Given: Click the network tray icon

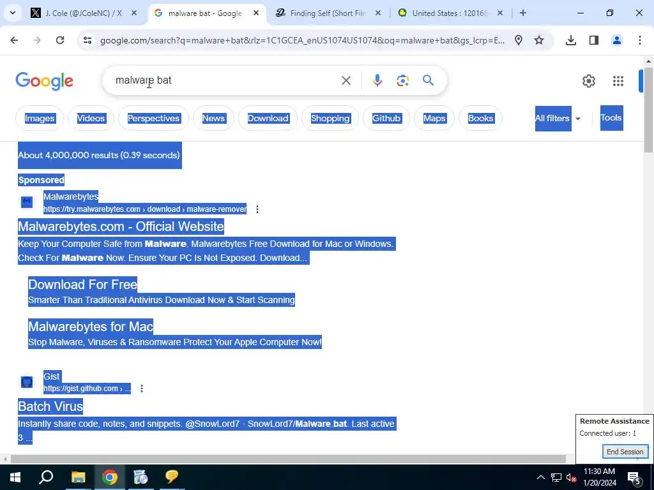Looking at the screenshot, I should click(x=556, y=477).
